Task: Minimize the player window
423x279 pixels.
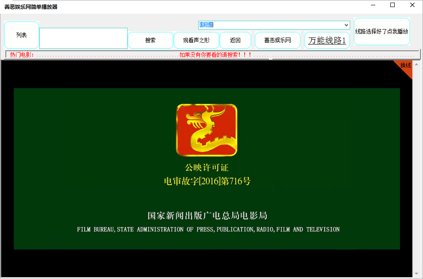Action: coord(372,5)
